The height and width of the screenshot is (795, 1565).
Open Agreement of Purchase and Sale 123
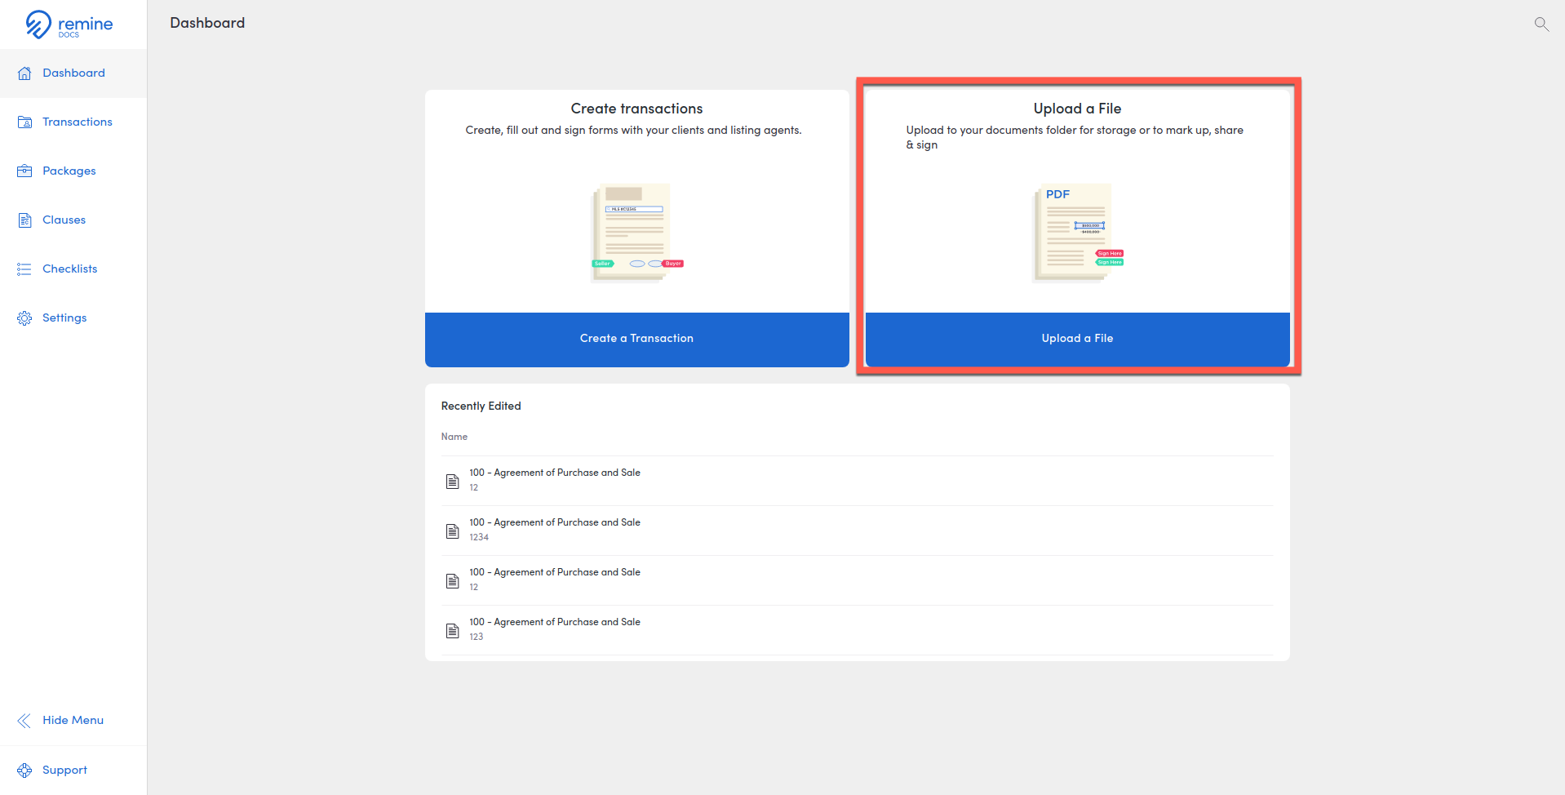(857, 630)
